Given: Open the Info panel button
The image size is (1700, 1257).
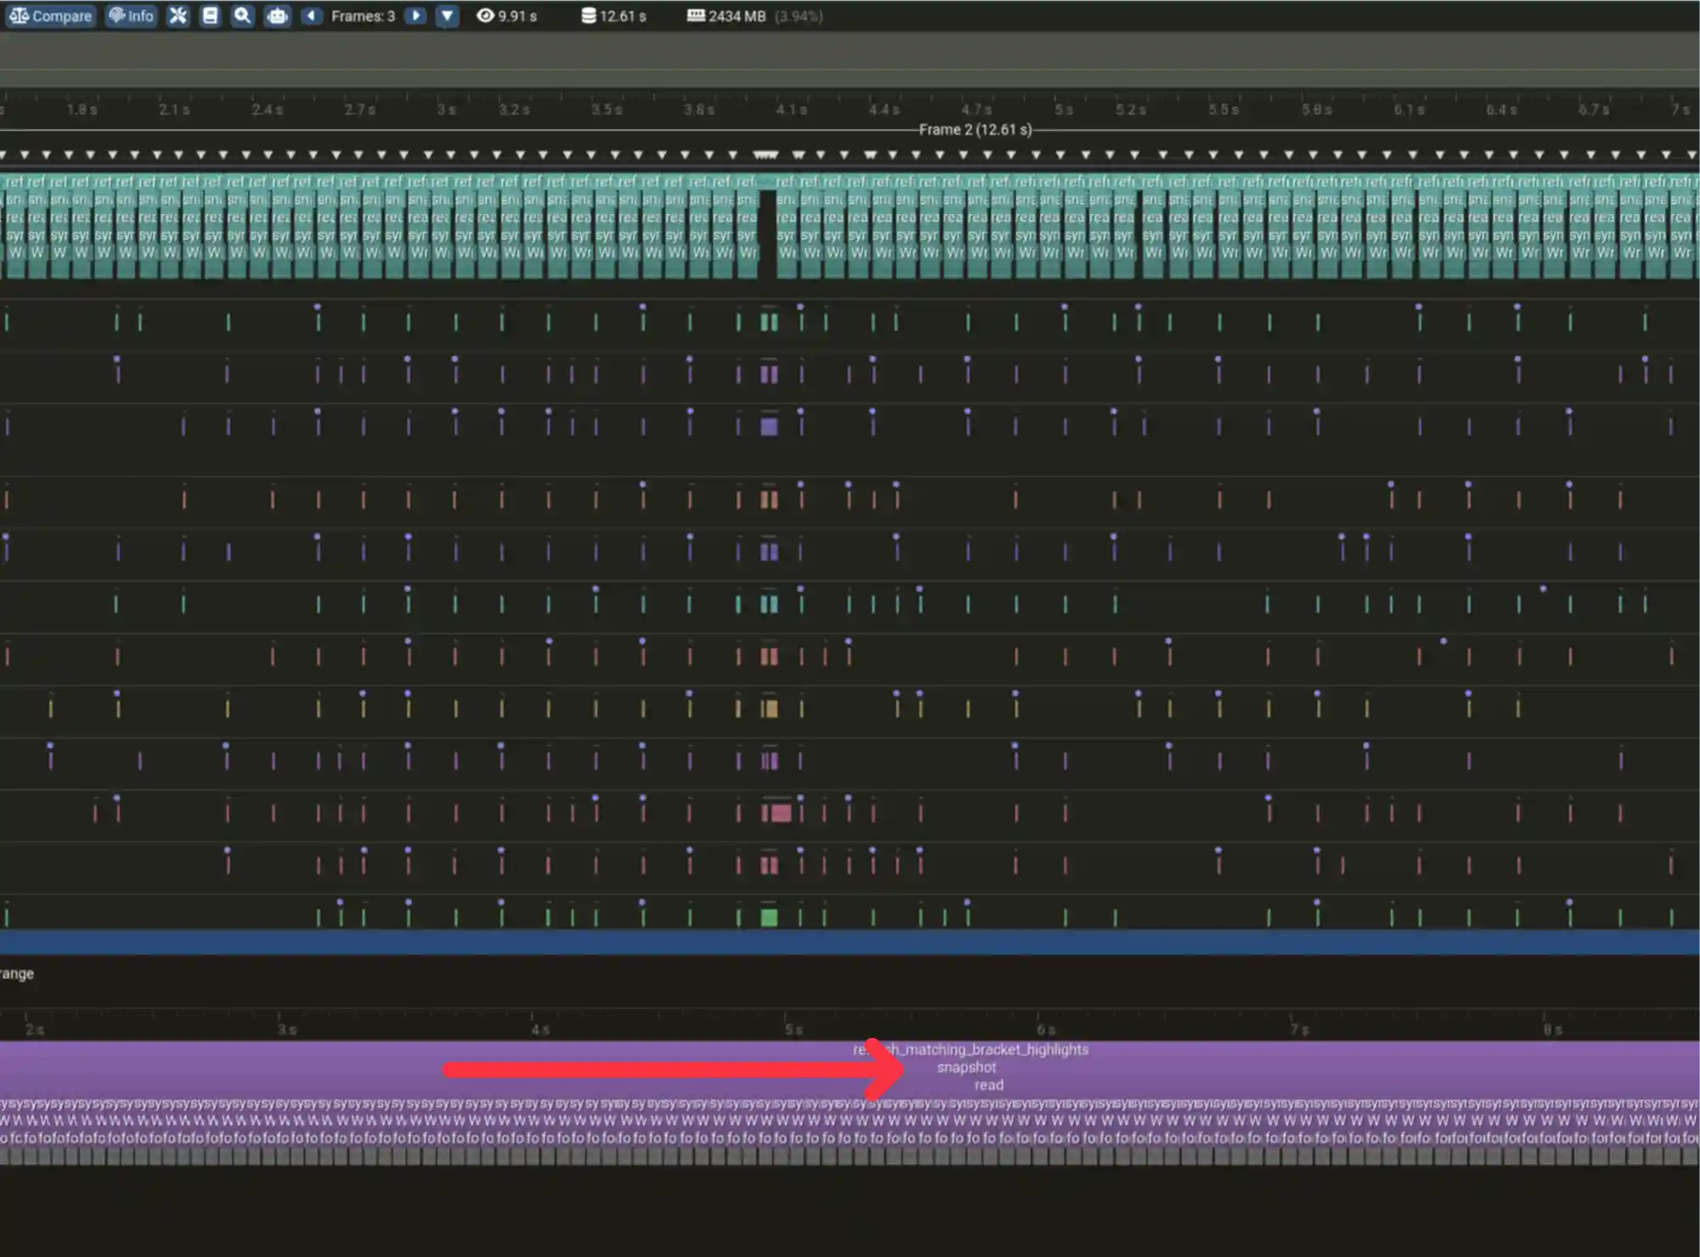Looking at the screenshot, I should click(x=132, y=16).
